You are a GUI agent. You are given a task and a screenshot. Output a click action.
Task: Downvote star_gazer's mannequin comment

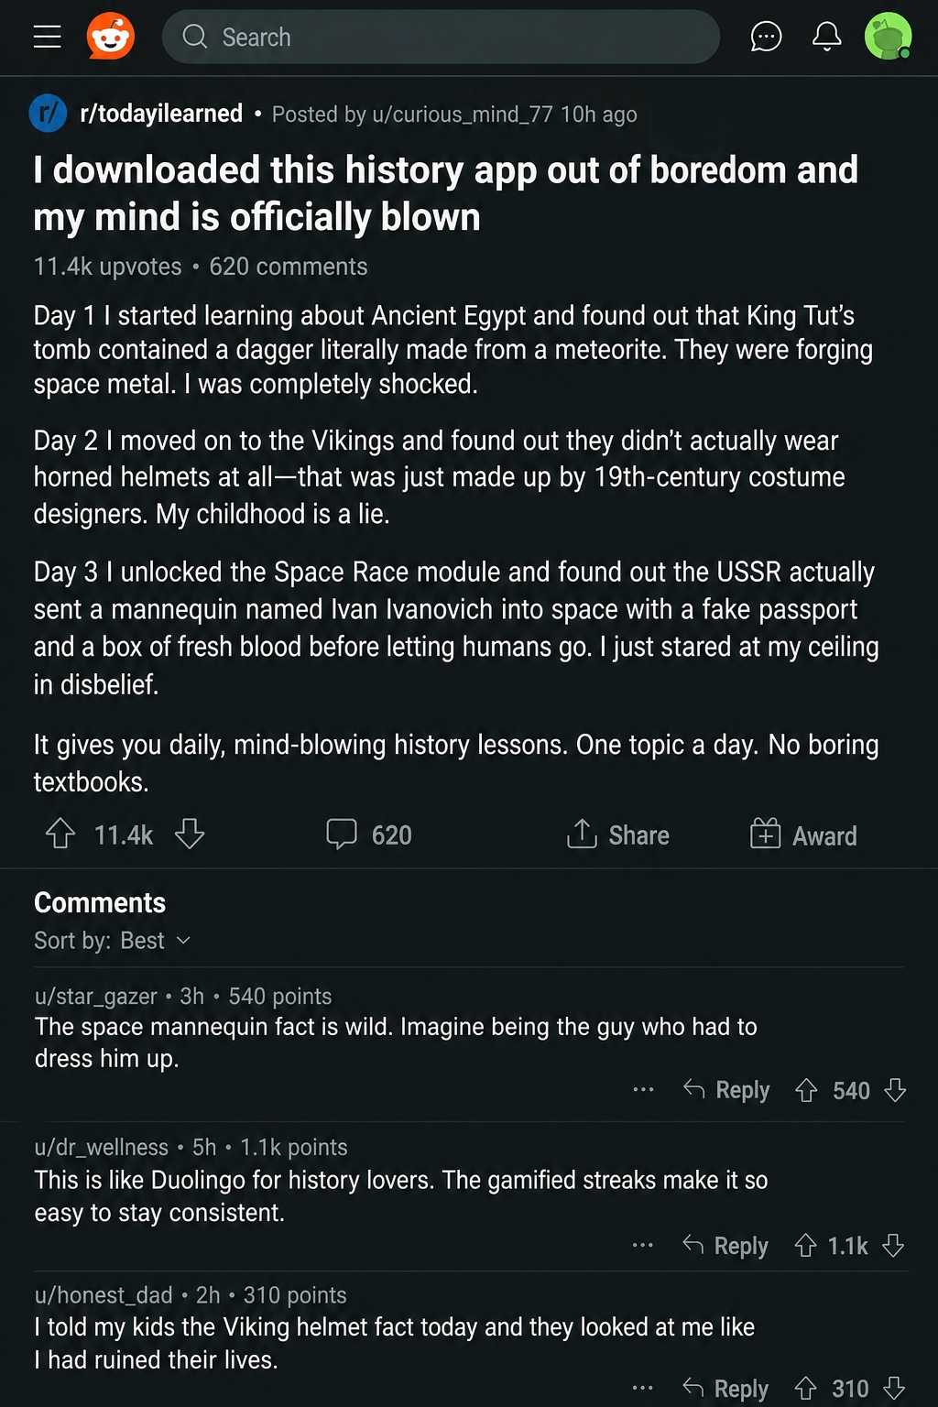point(895,1090)
